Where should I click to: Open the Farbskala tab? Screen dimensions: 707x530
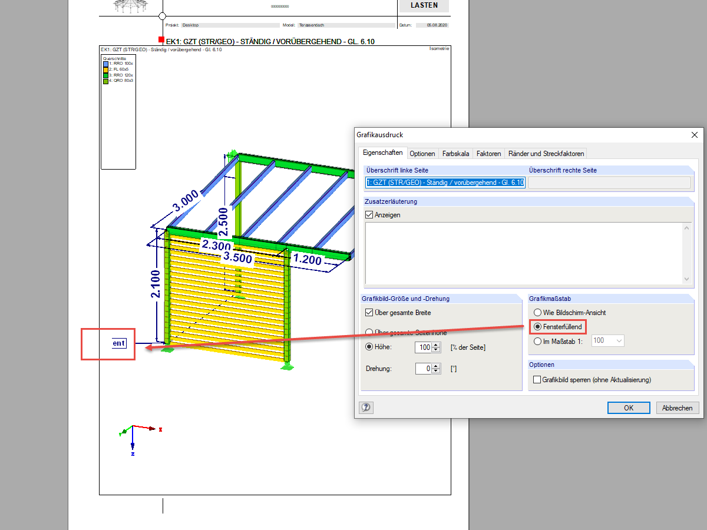click(x=455, y=154)
